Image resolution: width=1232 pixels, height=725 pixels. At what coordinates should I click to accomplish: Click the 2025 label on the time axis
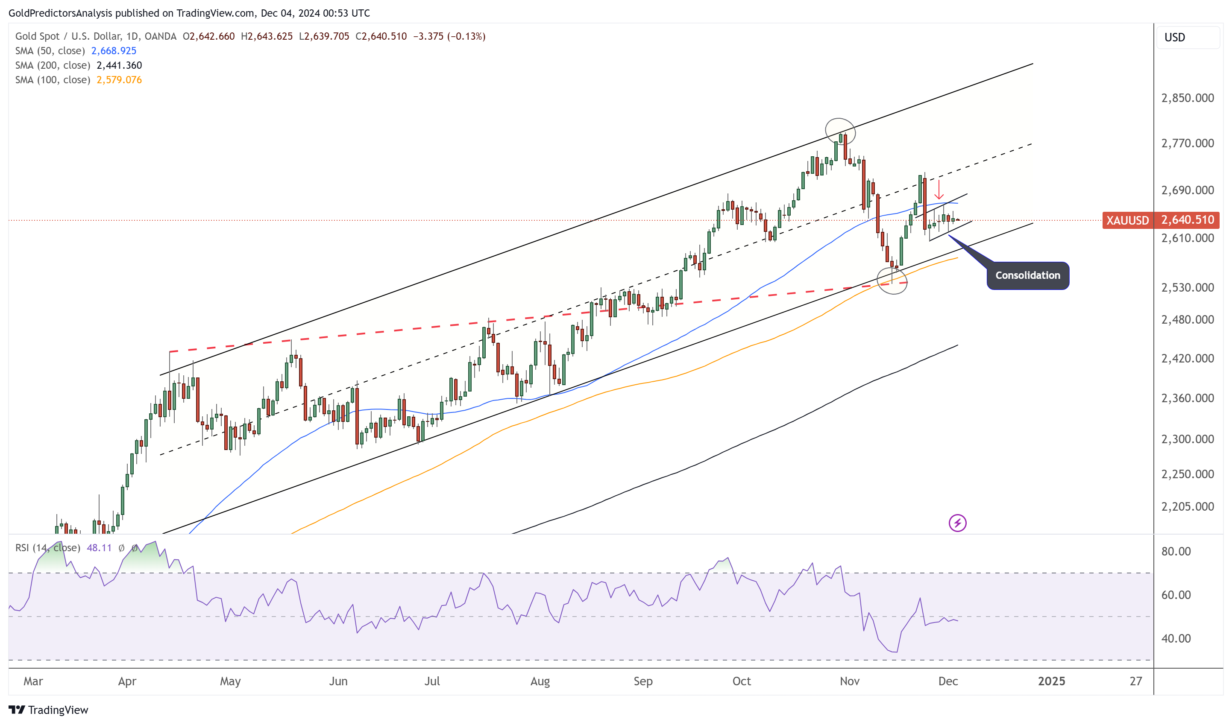[1051, 681]
